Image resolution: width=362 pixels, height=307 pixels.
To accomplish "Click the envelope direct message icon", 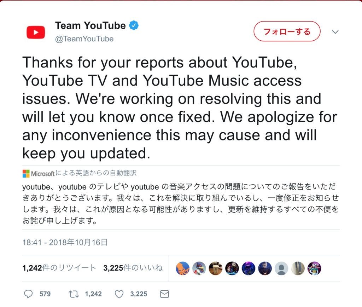I will tap(164, 294).
